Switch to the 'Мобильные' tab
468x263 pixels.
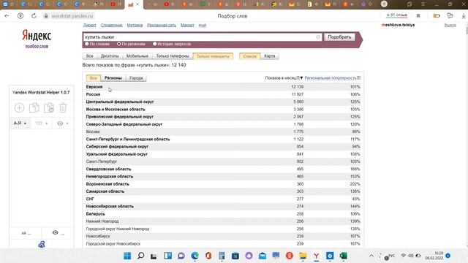[137, 56]
